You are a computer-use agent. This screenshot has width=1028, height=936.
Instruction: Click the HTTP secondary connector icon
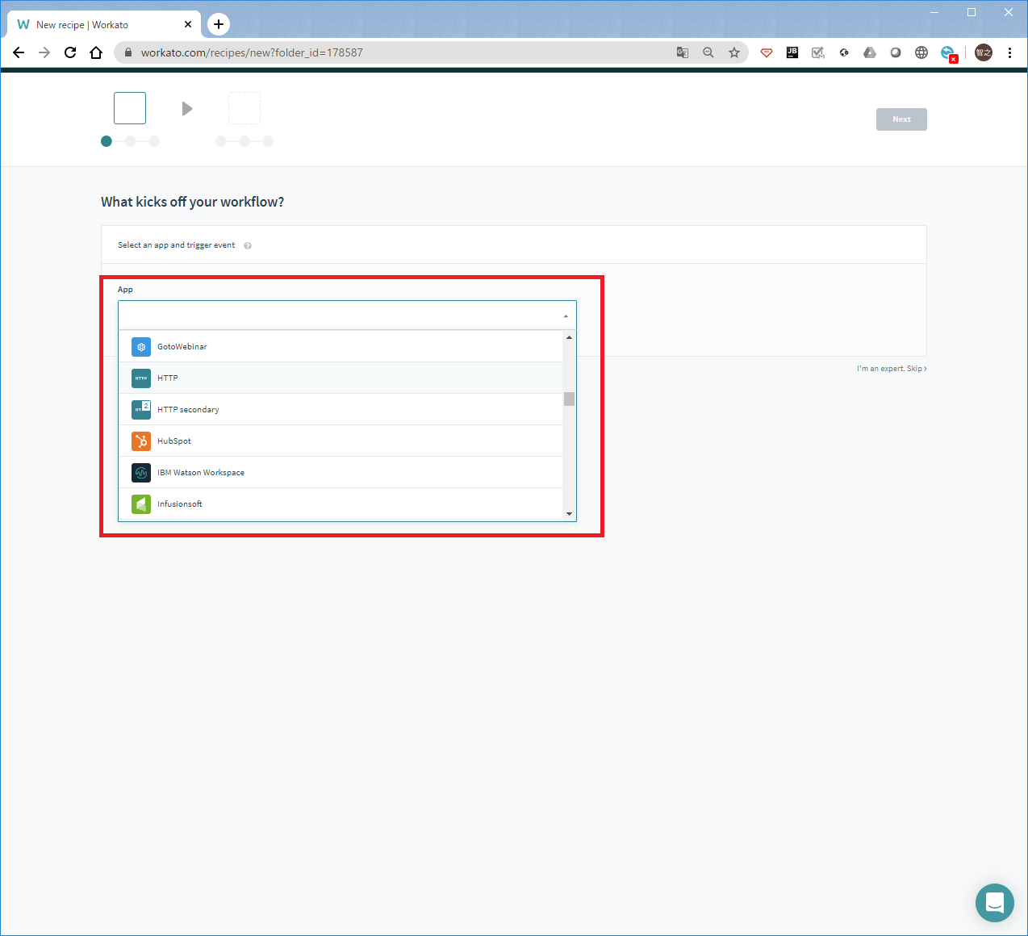tap(141, 410)
